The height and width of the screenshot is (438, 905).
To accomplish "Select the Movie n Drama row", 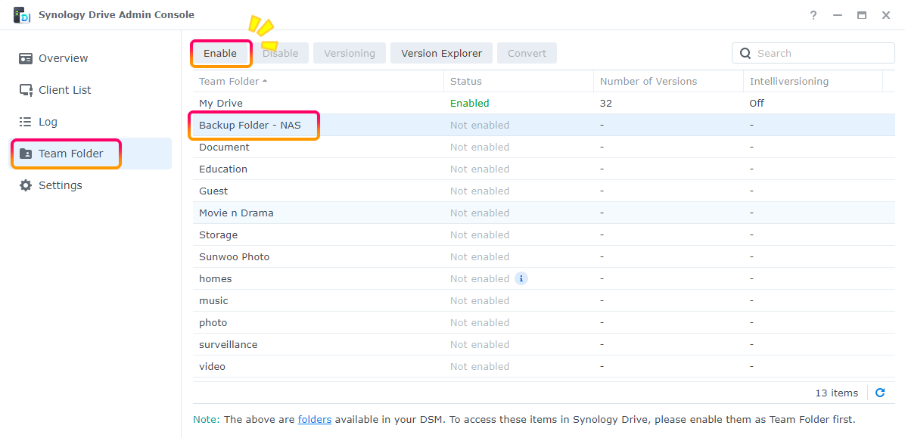I will [x=544, y=213].
